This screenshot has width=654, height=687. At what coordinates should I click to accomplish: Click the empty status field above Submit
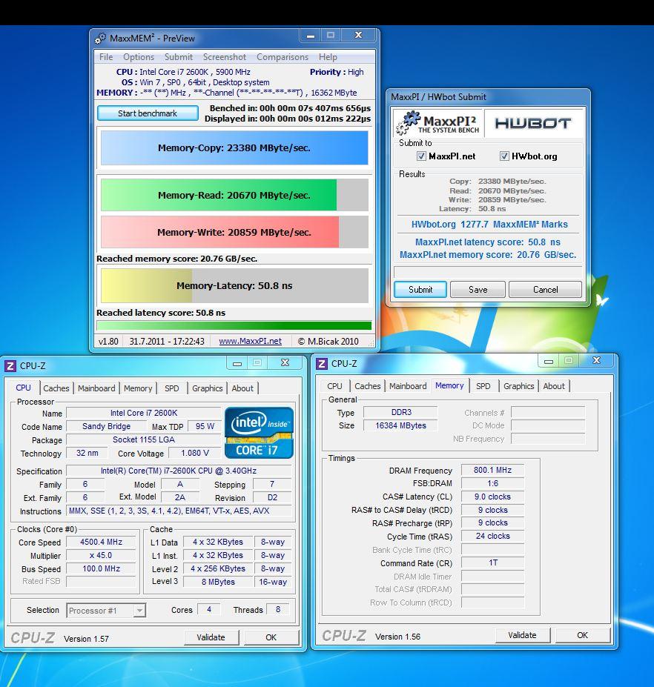[488, 272]
